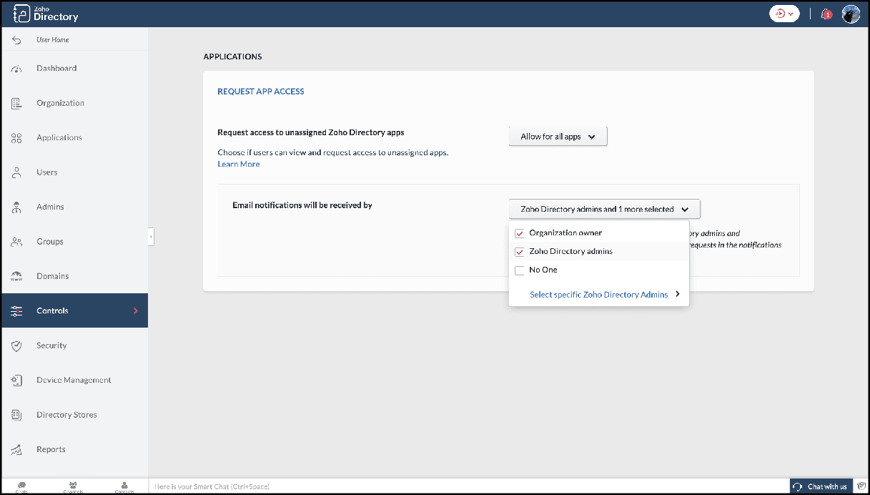Click the Users person icon
Screen dimensions: 870x495
pyautogui.click(x=17, y=172)
